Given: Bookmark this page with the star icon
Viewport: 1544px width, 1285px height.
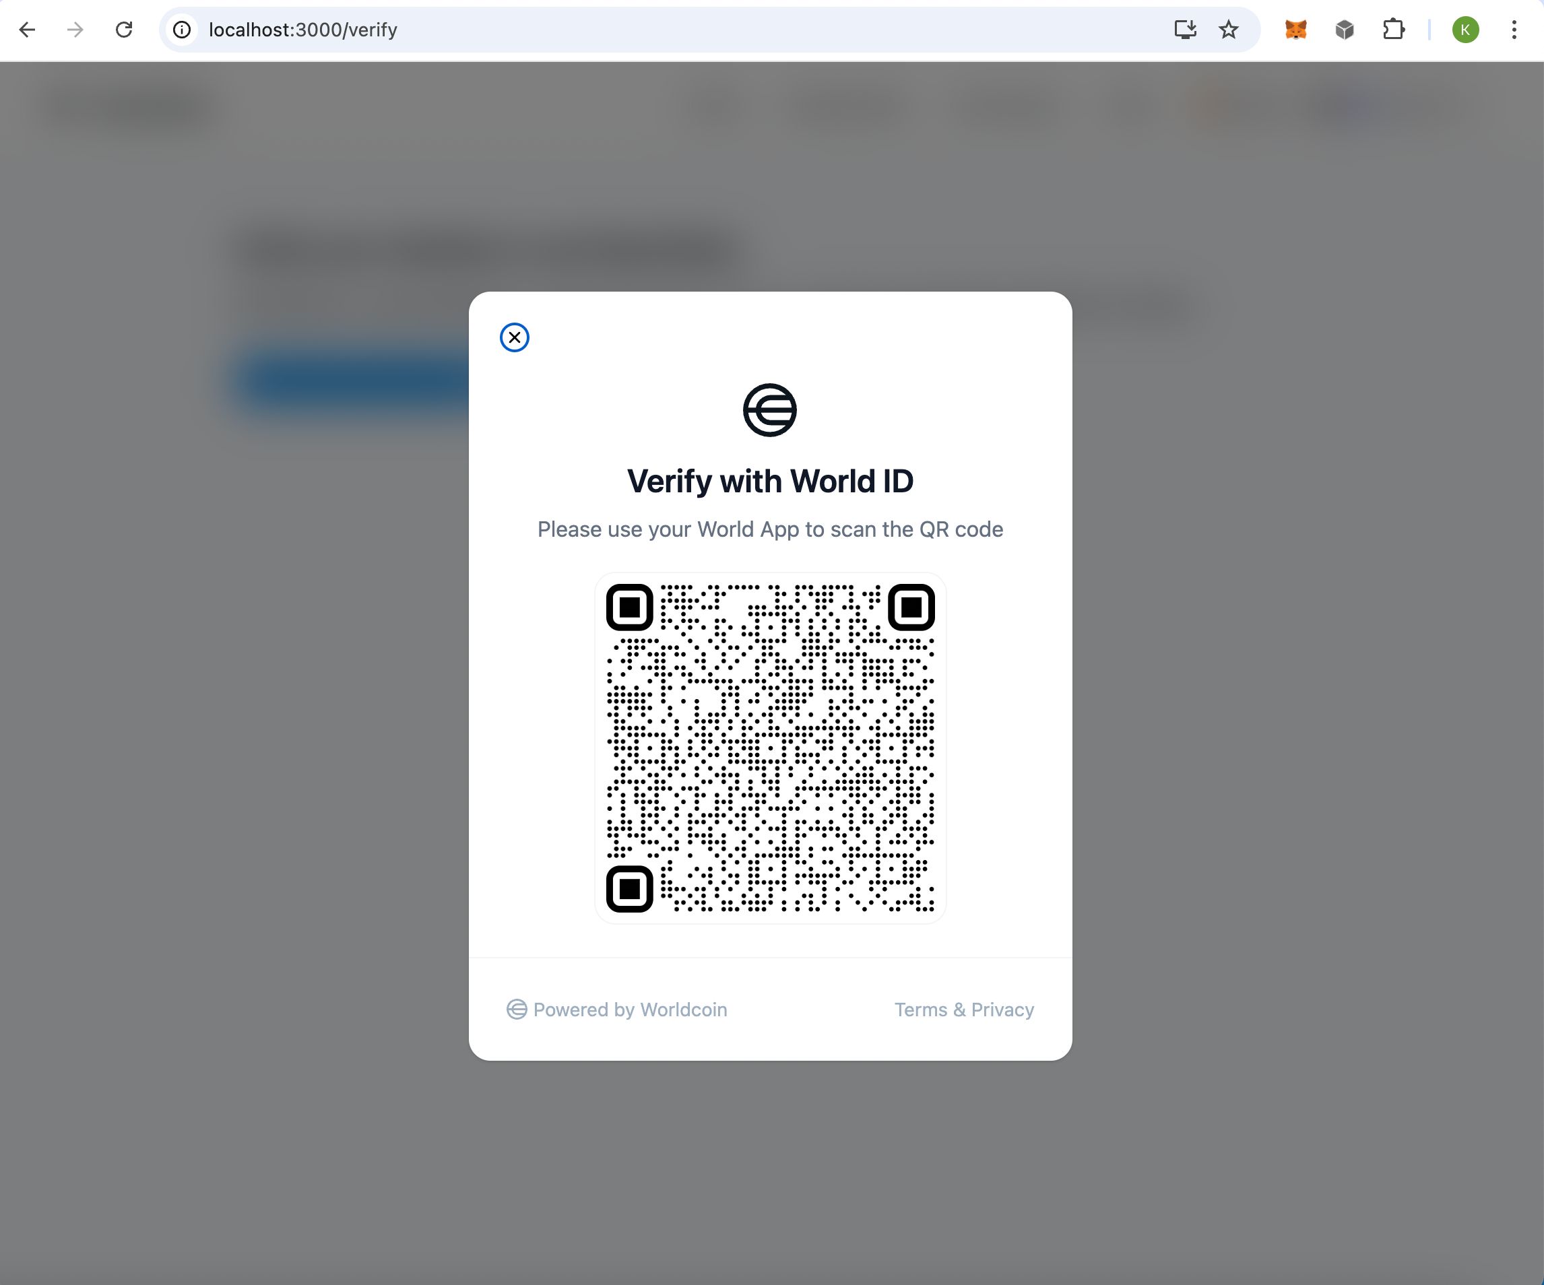Looking at the screenshot, I should [1229, 30].
